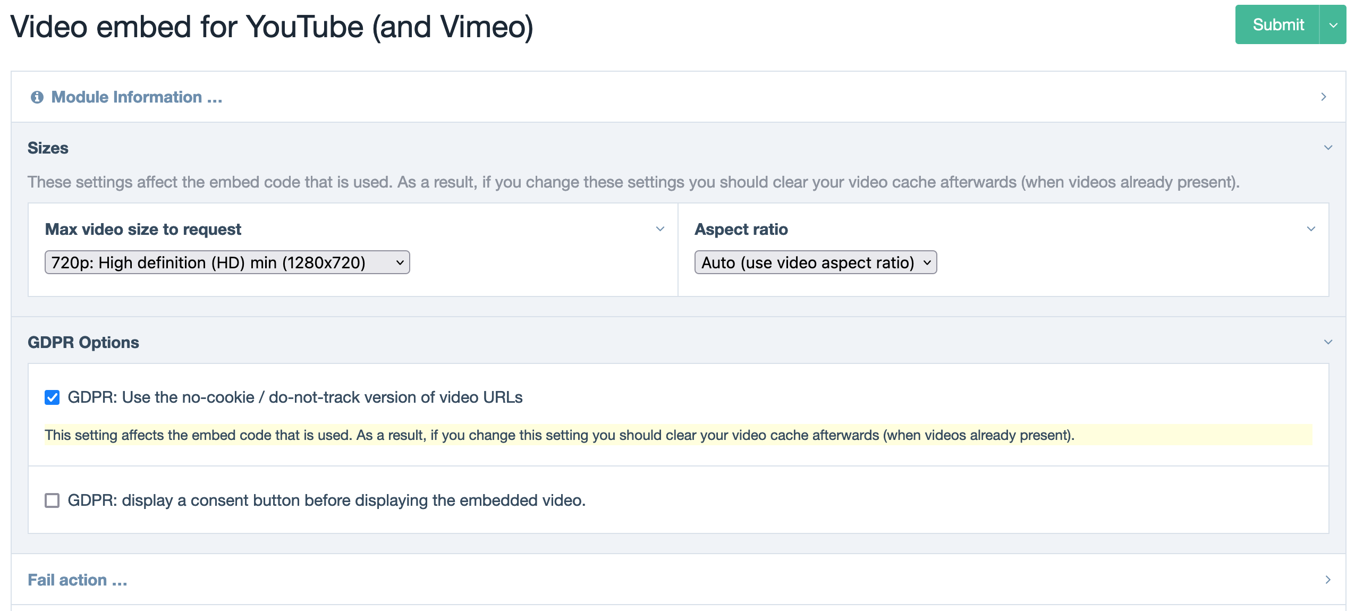
Task: Click the Module Information info icon
Action: 37,97
